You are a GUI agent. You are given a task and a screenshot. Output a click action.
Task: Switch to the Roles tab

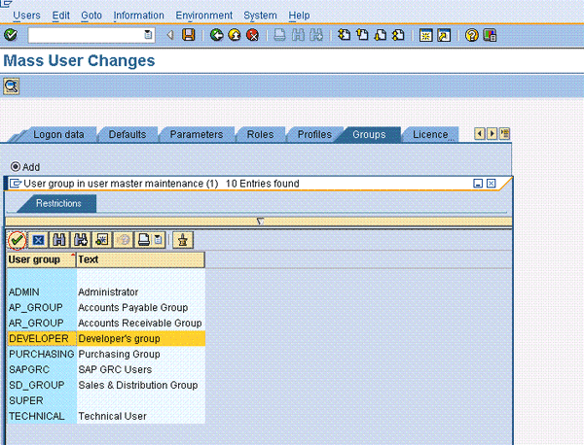coord(259,135)
